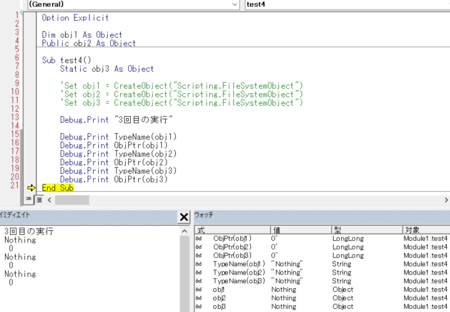This screenshot has height=312, width=450.
Task: Click the code pane scroll-right arrow
Action: click(x=446, y=200)
